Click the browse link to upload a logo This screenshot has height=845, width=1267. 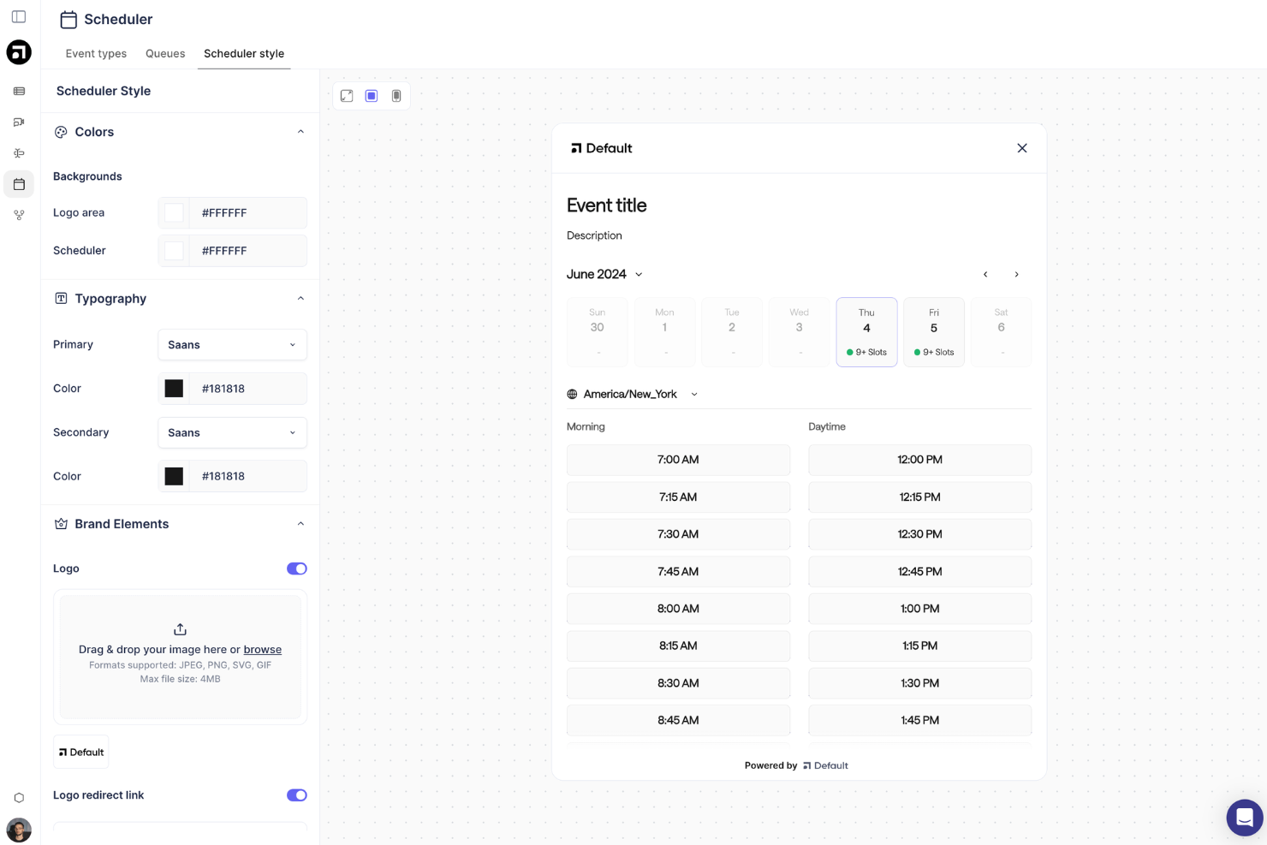(262, 649)
